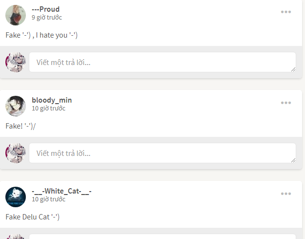Click resize grip of second reply textarea

293,160
